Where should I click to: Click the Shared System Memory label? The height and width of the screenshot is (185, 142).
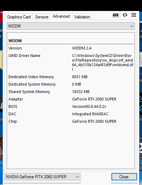[x=29, y=92]
